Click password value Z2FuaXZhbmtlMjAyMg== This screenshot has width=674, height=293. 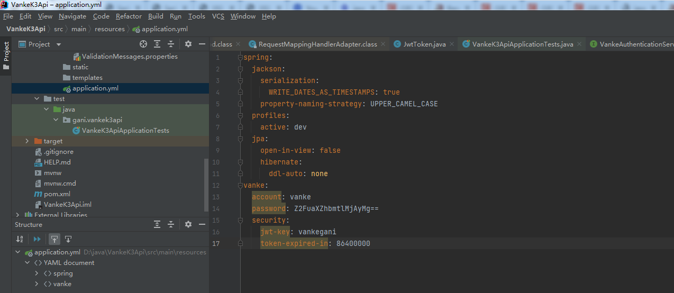(336, 208)
